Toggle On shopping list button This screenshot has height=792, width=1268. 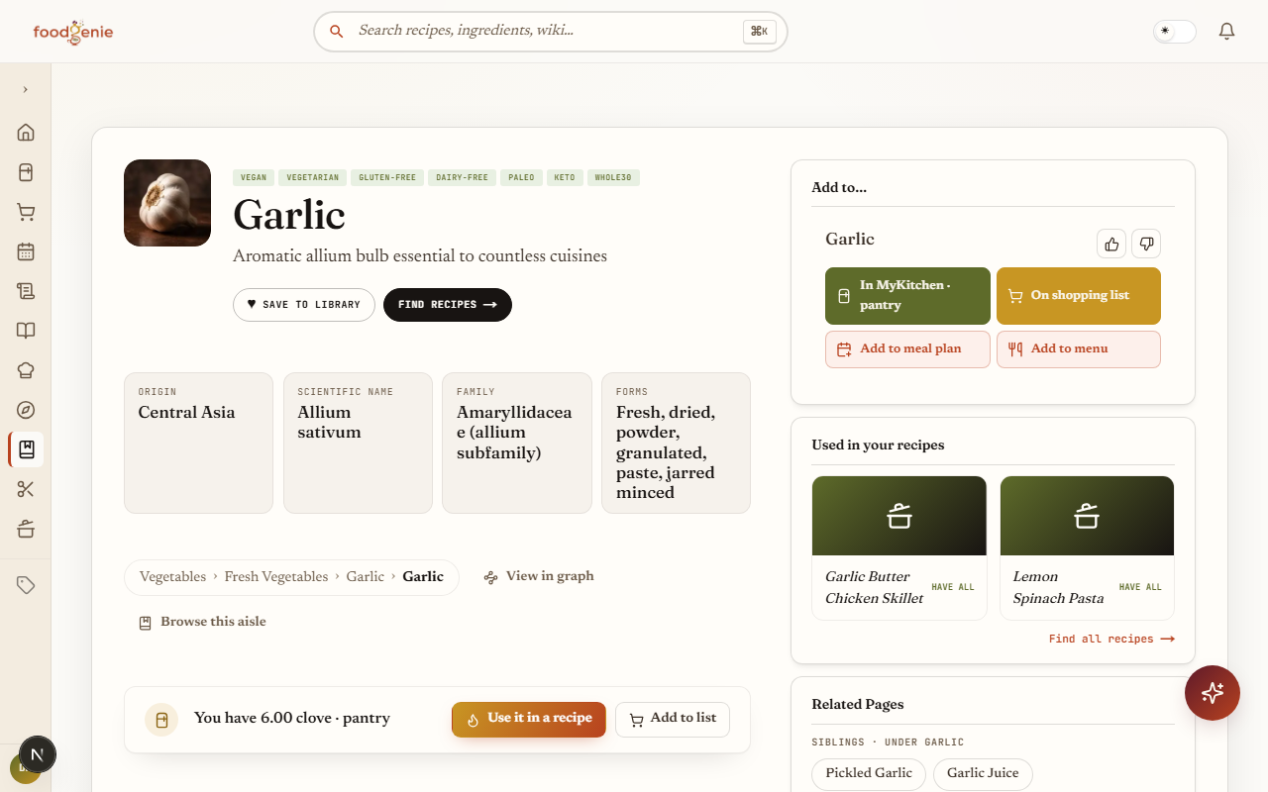point(1079,296)
